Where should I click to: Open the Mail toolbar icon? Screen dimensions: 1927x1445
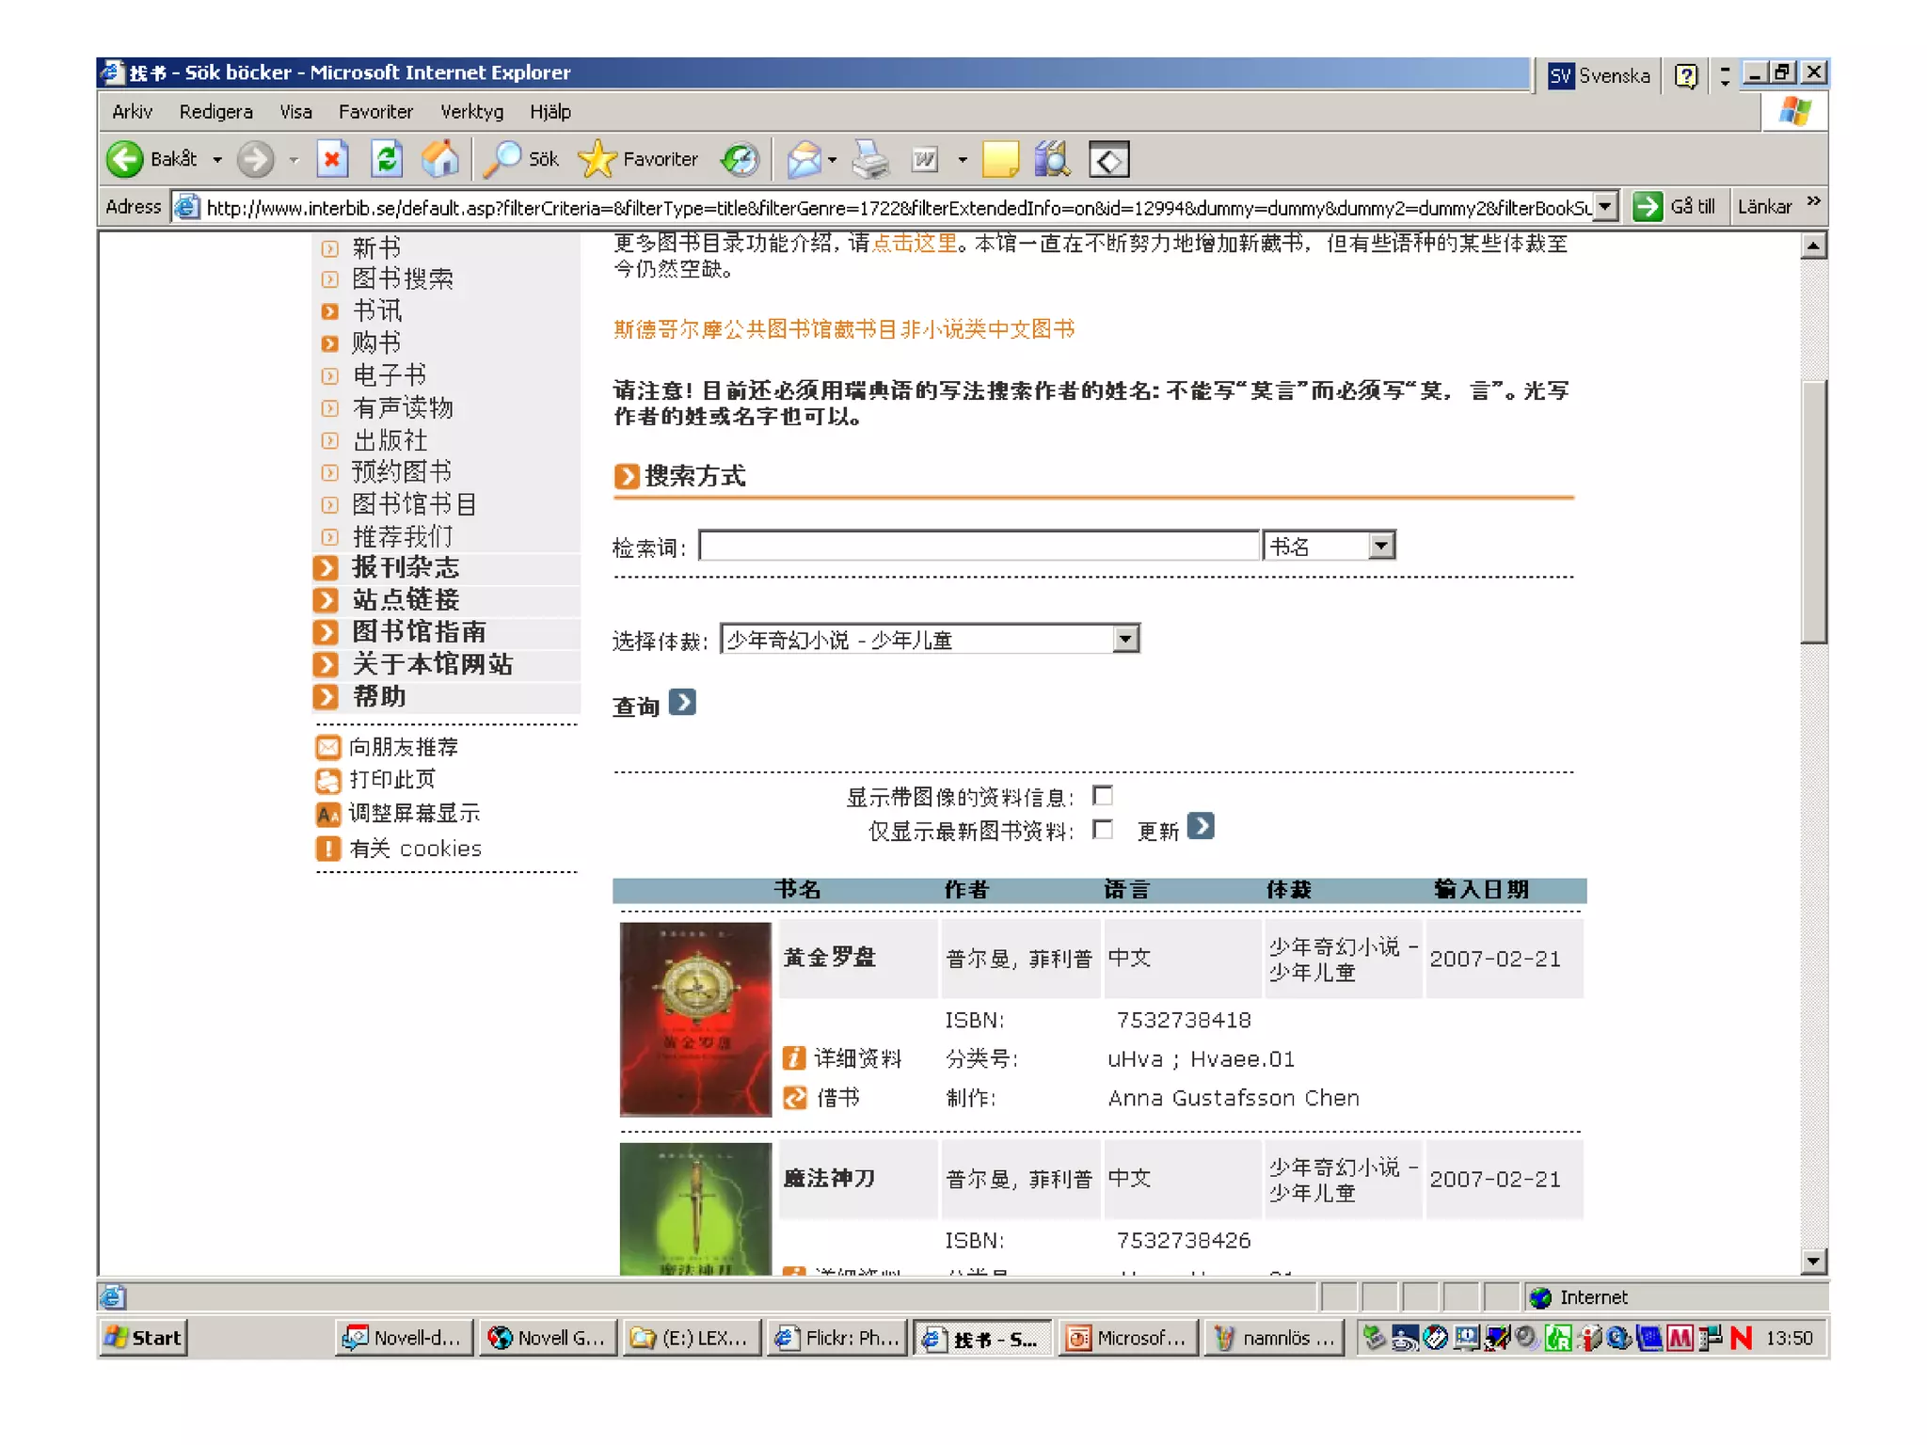pos(804,159)
